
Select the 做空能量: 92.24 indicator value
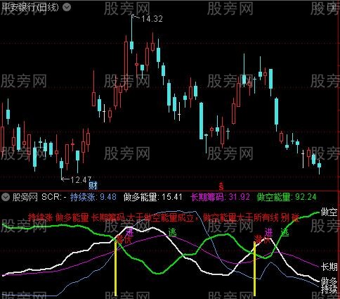tap(287, 197)
